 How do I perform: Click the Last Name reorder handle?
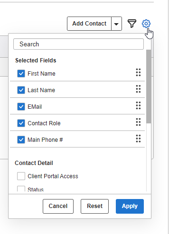pos(138,89)
